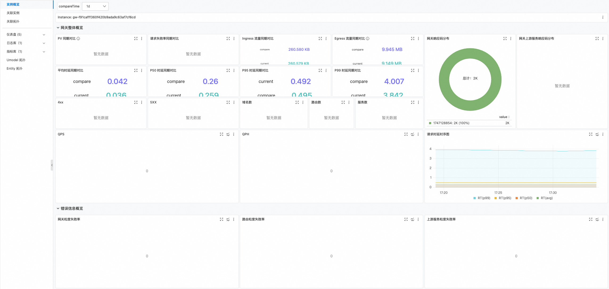Toggle RT(p95) series in legend

tap(503, 198)
